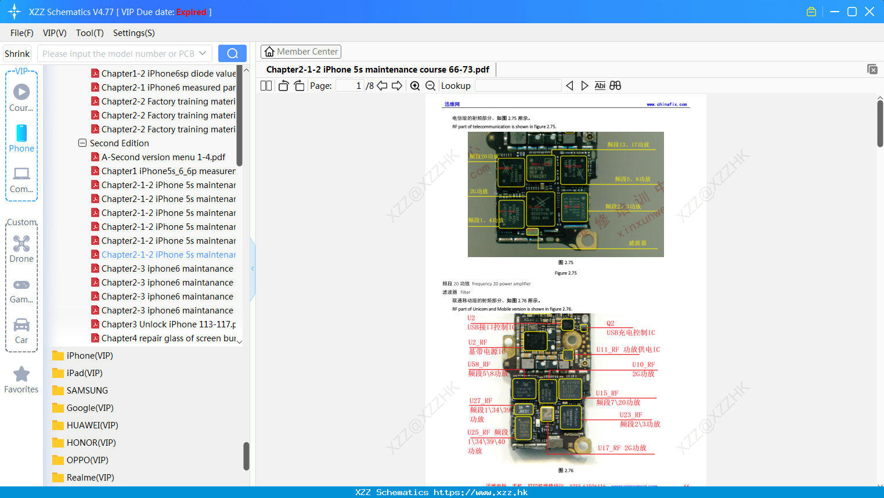Go to previous page with left arrow
The height and width of the screenshot is (498, 884).
pyautogui.click(x=382, y=86)
